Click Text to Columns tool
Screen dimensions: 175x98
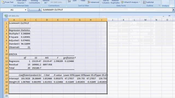click(x=106, y=2)
